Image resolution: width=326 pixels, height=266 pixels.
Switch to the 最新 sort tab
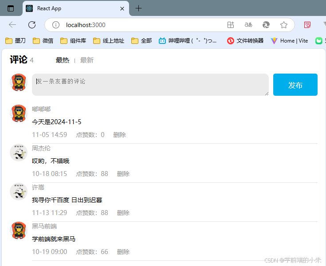click(x=86, y=60)
